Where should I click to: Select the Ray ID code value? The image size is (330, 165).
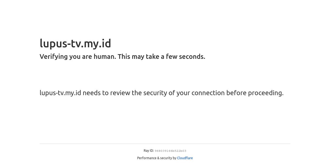[170, 151]
